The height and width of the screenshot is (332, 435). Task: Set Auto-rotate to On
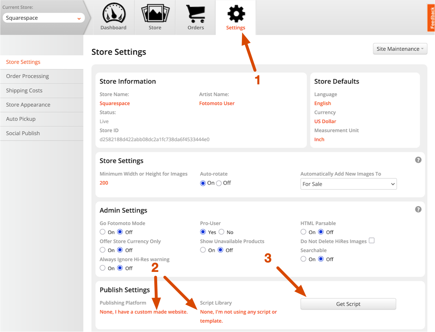tap(203, 183)
